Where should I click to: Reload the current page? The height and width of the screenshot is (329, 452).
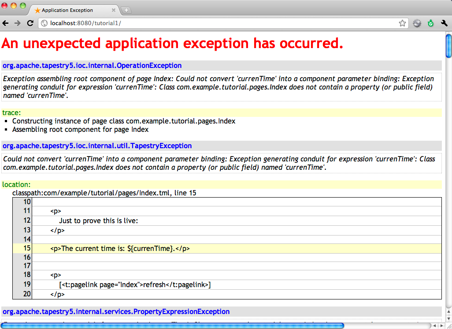tap(30, 23)
